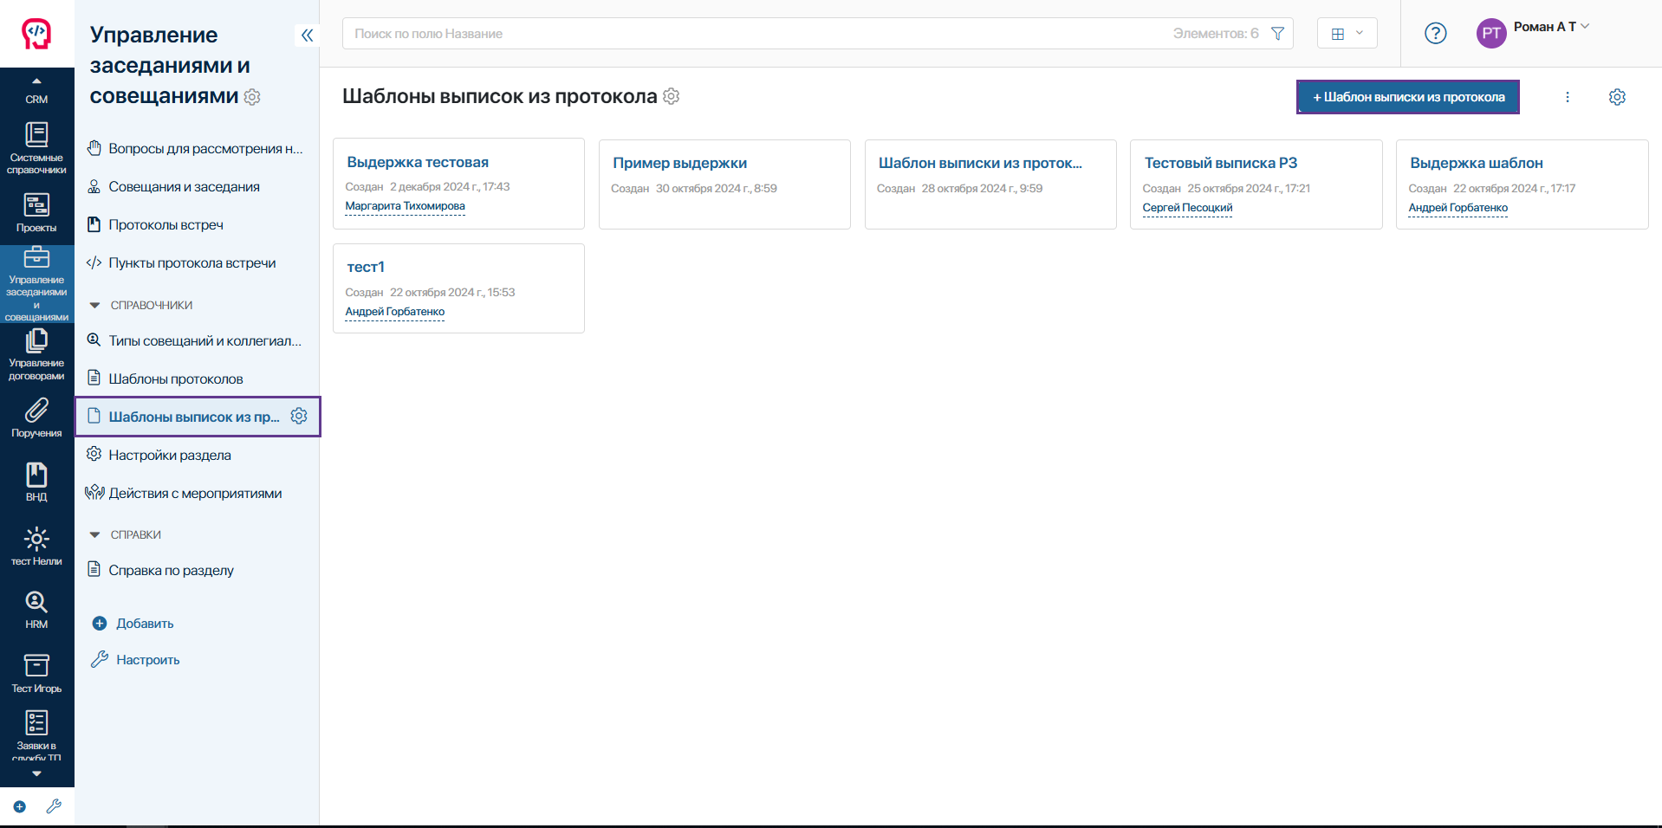The width and height of the screenshot is (1662, 828).
Task: Collapse the left navigation panel
Action: click(307, 35)
